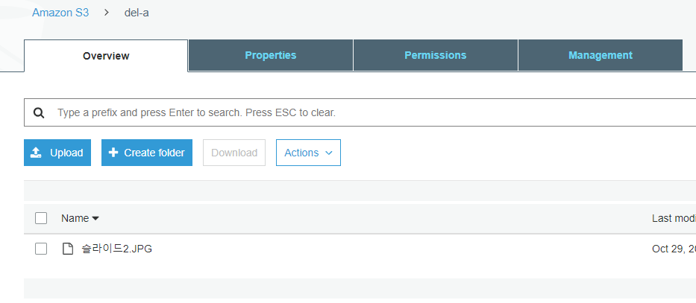Click the Create folder button
This screenshot has width=696, height=303.
tap(147, 153)
